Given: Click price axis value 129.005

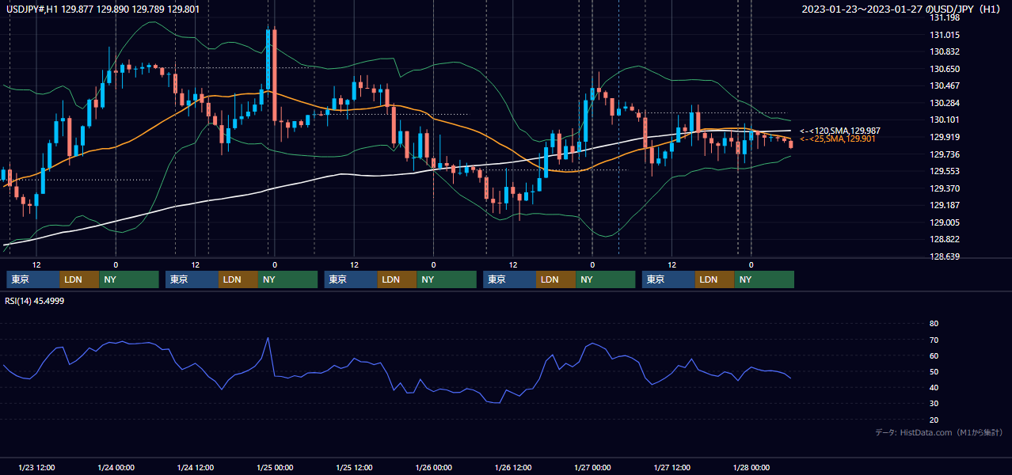Looking at the screenshot, I should coord(945,223).
